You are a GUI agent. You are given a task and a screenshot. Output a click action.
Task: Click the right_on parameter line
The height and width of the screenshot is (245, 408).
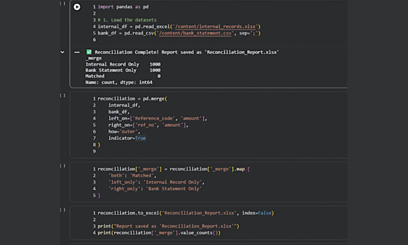pyautogui.click(x=148, y=125)
